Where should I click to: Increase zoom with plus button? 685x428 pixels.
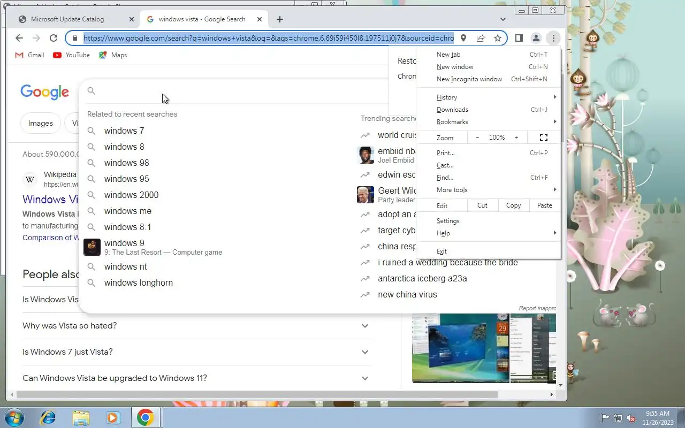point(516,137)
